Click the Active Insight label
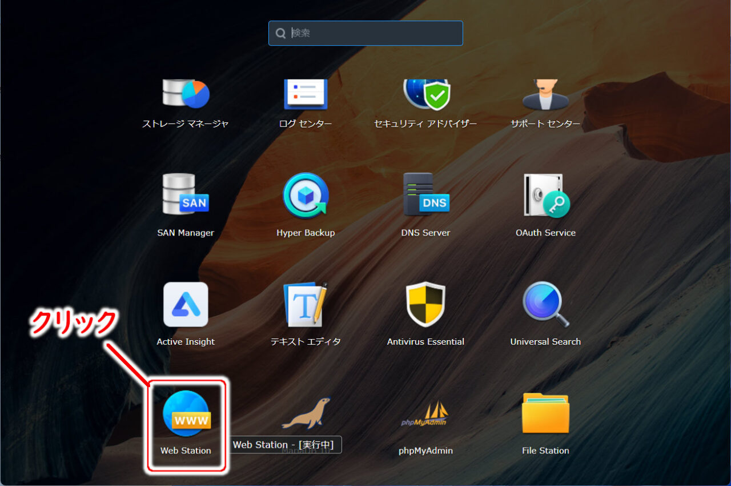The image size is (731, 486). (x=186, y=342)
